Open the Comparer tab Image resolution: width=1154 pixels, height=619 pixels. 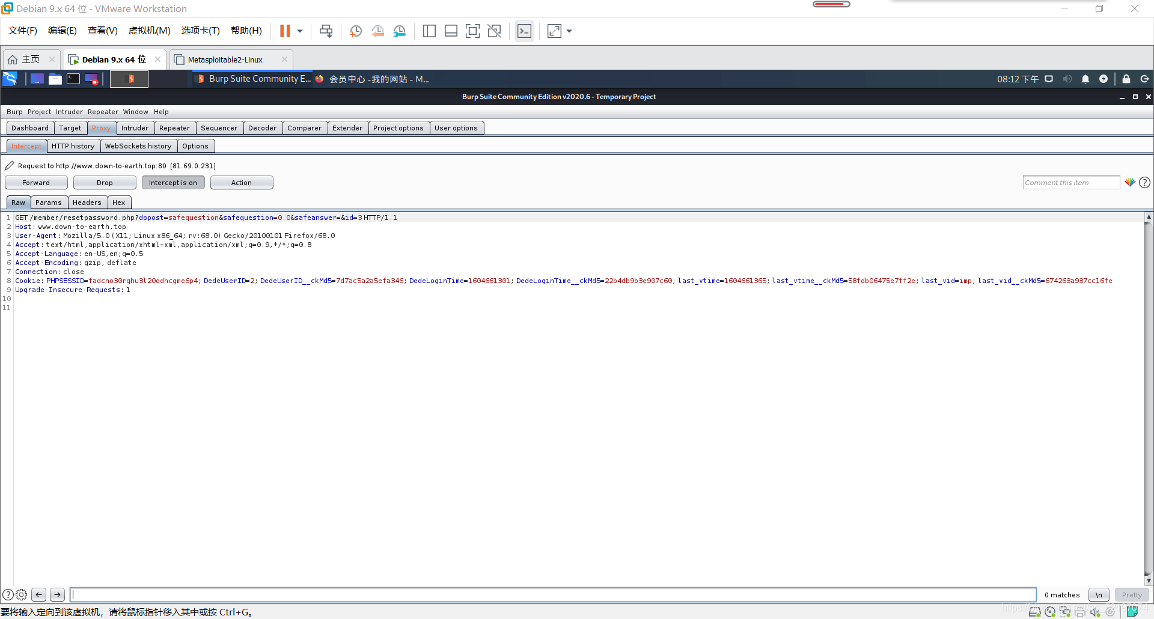[304, 128]
